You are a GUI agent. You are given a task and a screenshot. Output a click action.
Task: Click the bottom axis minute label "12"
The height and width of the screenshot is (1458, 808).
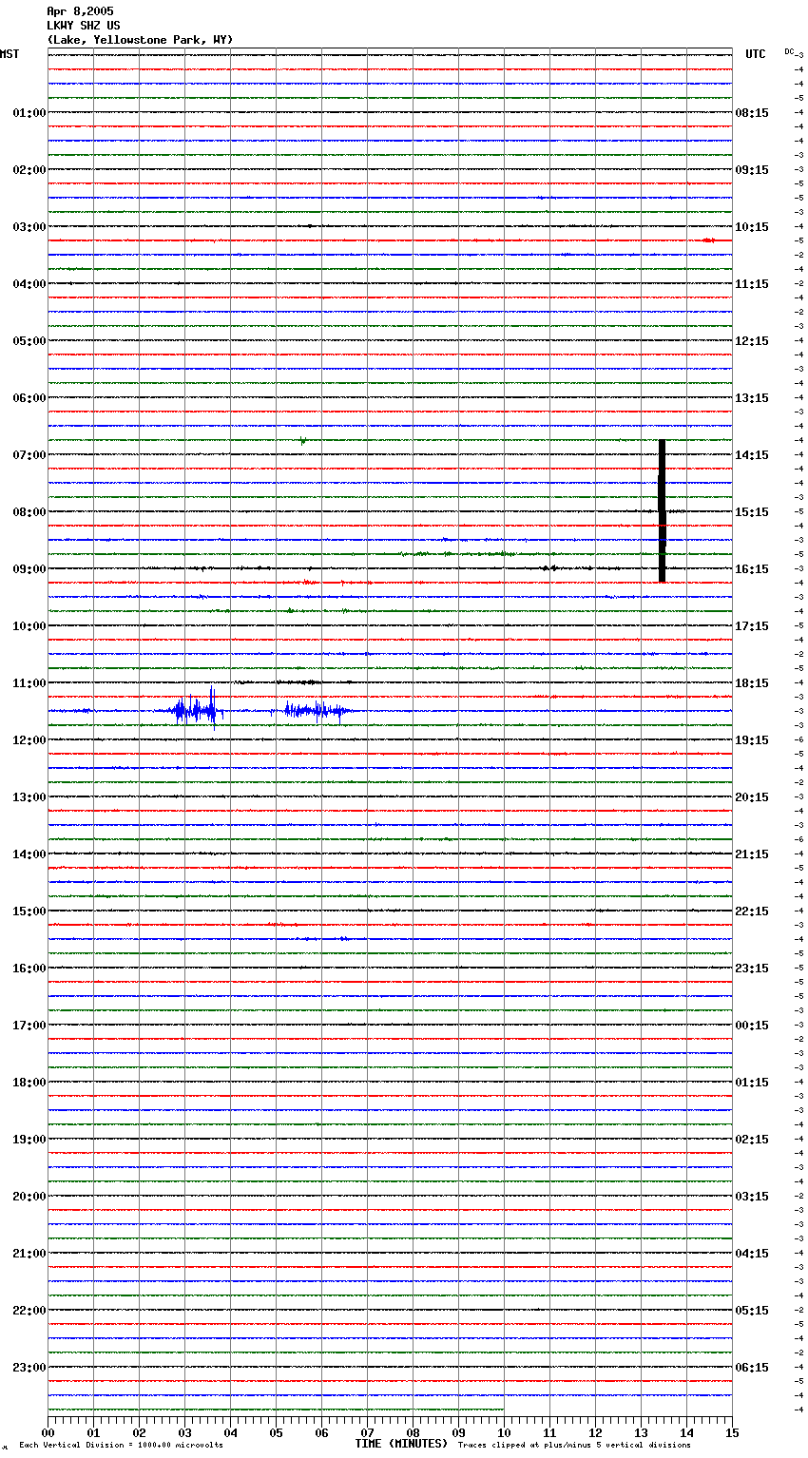pos(595,1432)
